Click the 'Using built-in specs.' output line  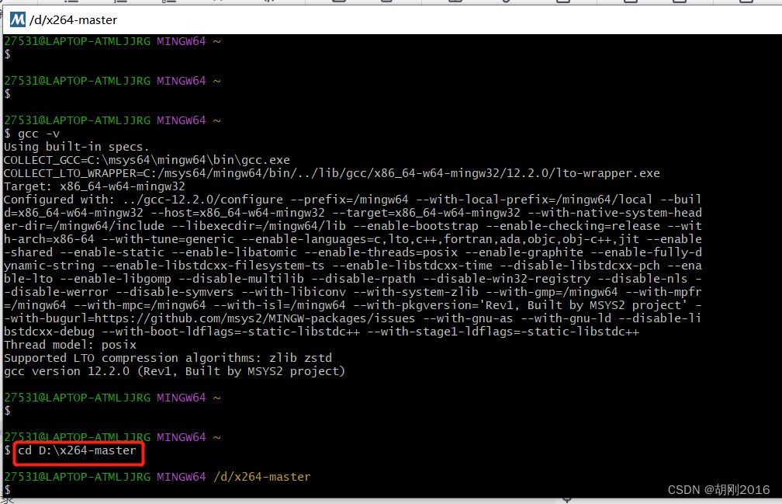pos(76,147)
